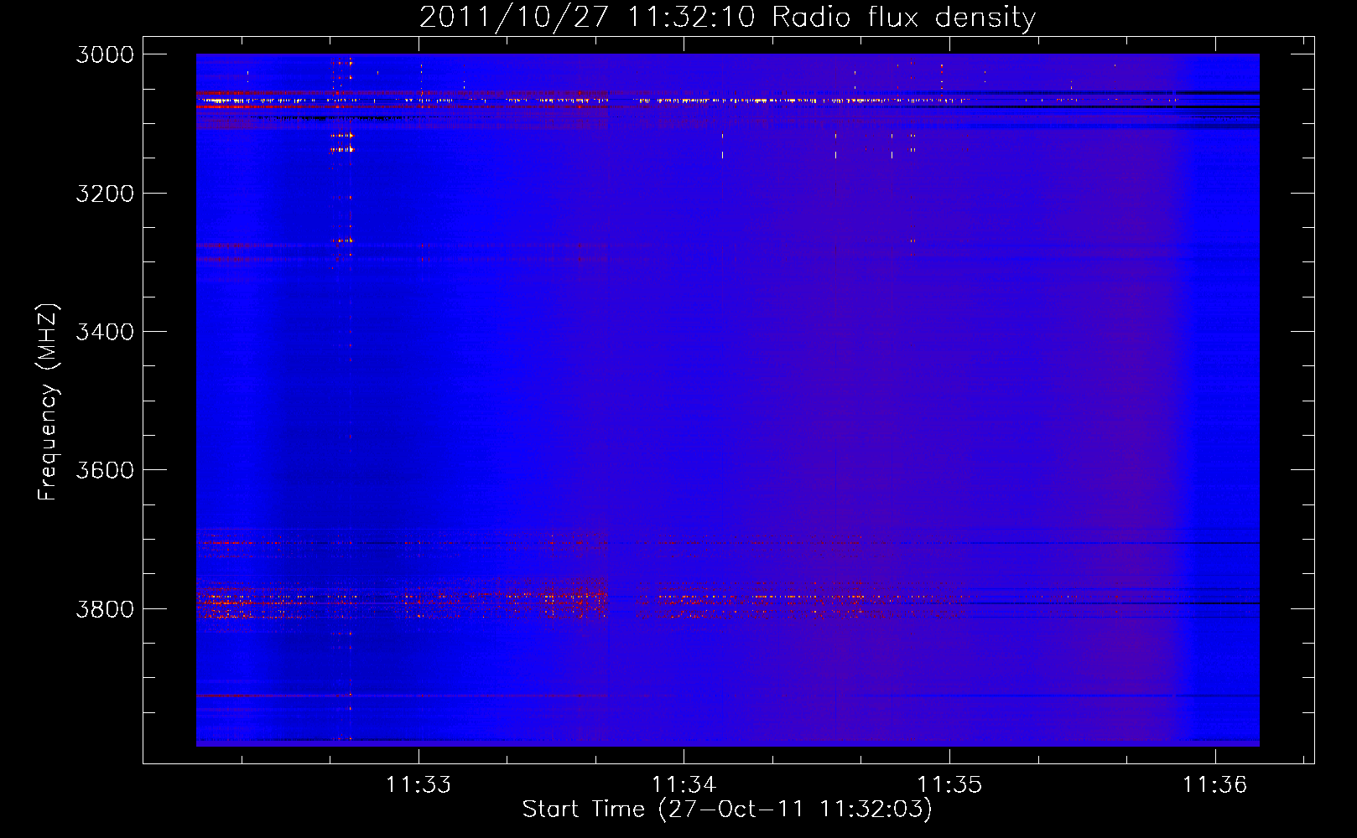Click the 11:33 time tick label
This screenshot has height=838, width=1357.
(x=418, y=784)
